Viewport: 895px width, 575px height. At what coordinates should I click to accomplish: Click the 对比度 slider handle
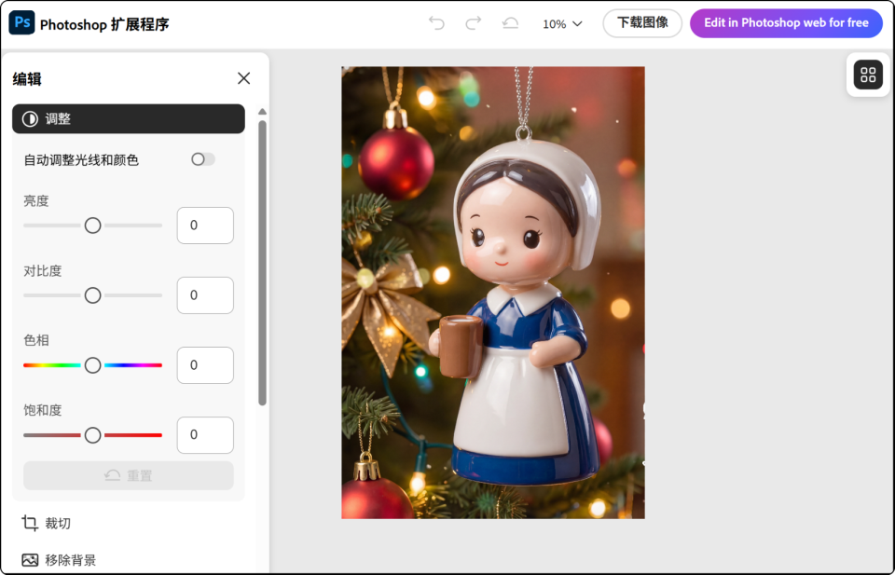tap(92, 295)
